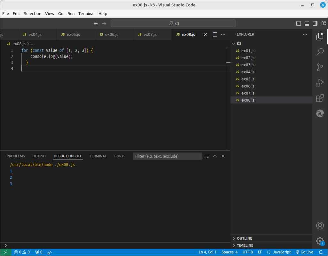Open the Help menu
This screenshot has height=256, width=328.
tap(103, 14)
